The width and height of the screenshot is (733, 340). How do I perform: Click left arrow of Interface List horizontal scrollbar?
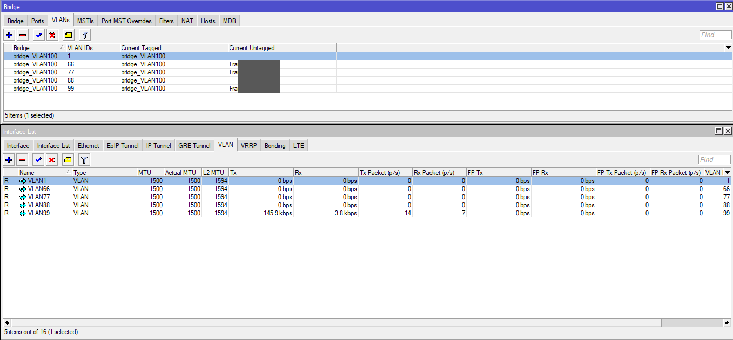(6, 323)
